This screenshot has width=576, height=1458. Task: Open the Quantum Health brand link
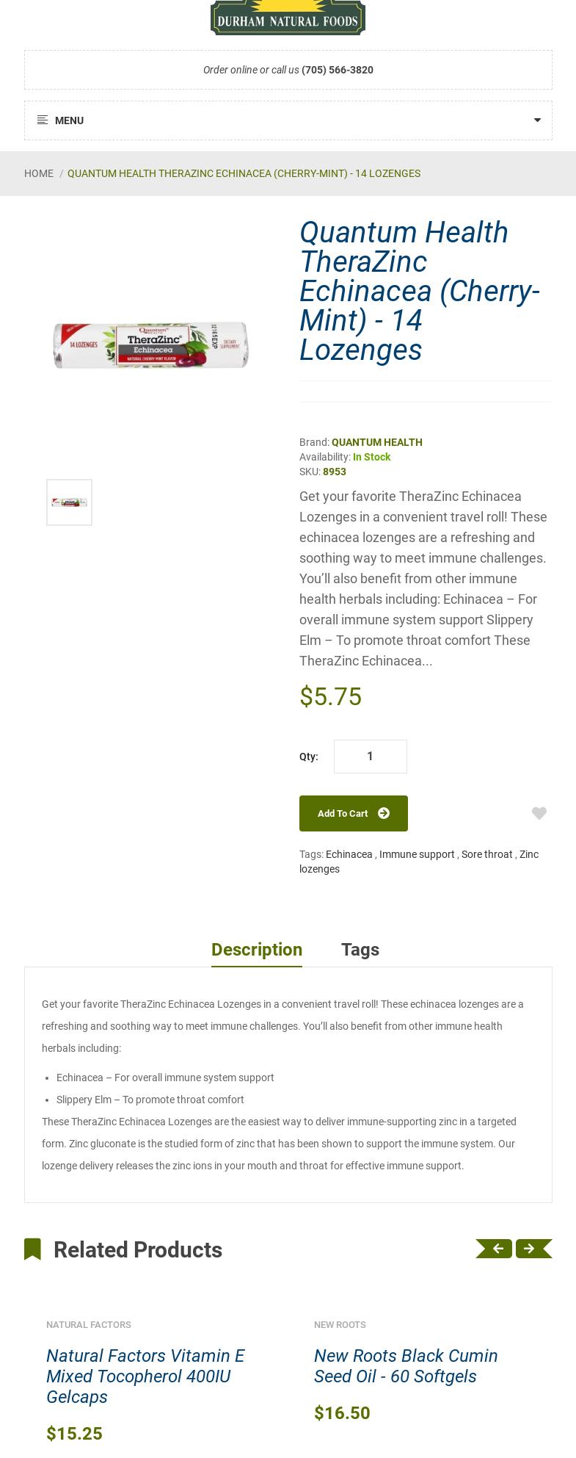[376, 442]
